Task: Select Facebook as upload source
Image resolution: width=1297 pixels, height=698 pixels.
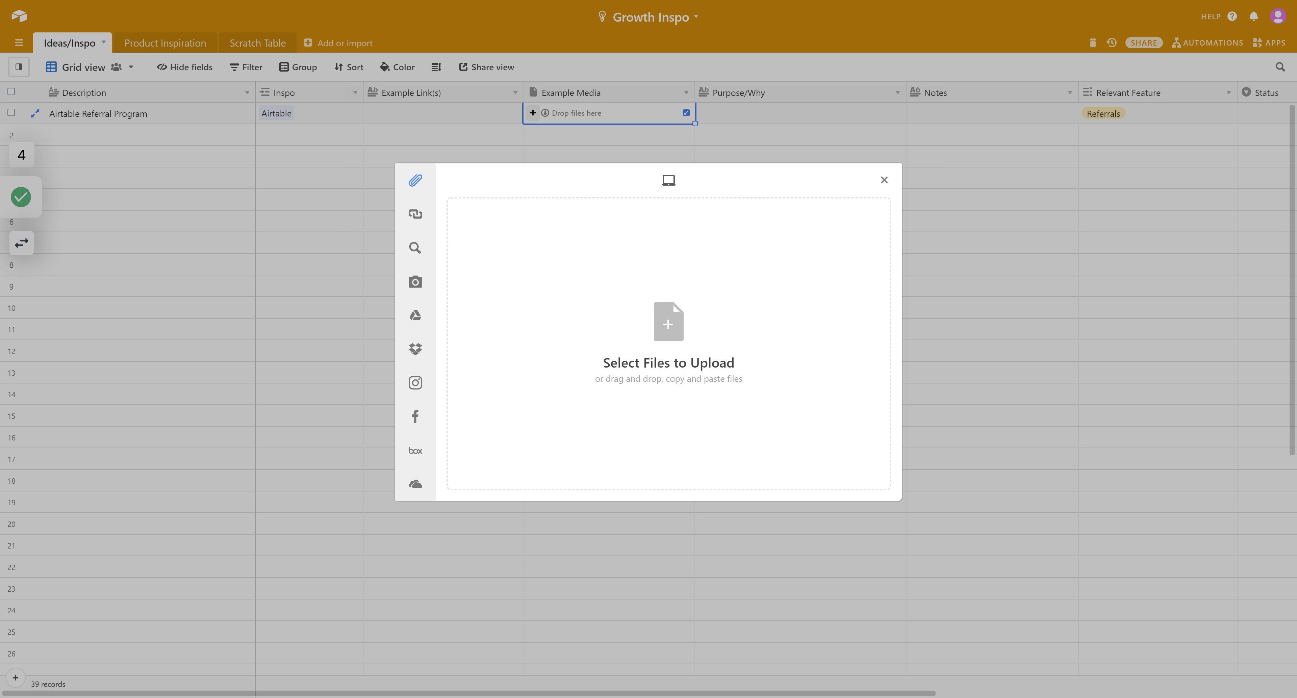Action: tap(415, 417)
